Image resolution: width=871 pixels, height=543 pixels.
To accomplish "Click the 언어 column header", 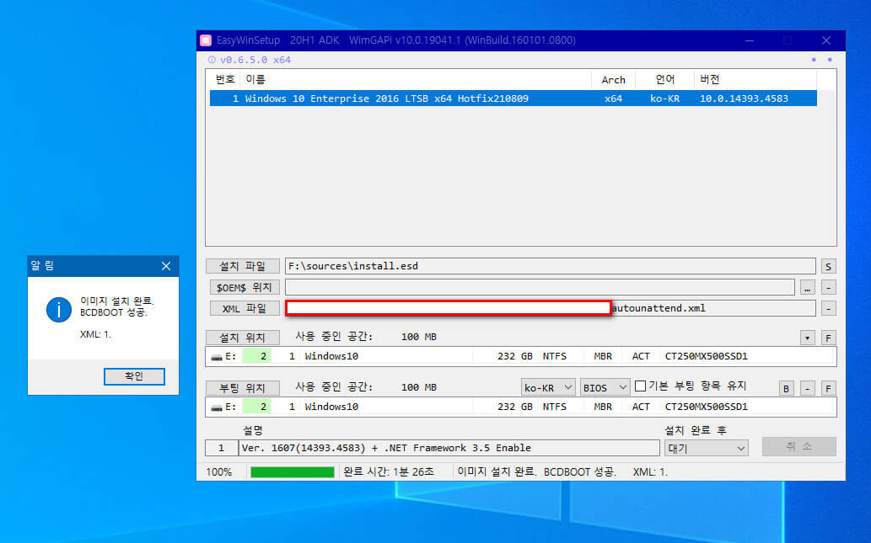I will (x=665, y=79).
